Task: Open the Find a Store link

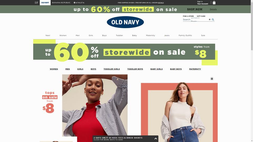Action: coord(188,16)
